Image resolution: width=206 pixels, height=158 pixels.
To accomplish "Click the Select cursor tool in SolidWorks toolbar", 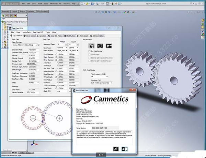I will (x=107, y=4).
